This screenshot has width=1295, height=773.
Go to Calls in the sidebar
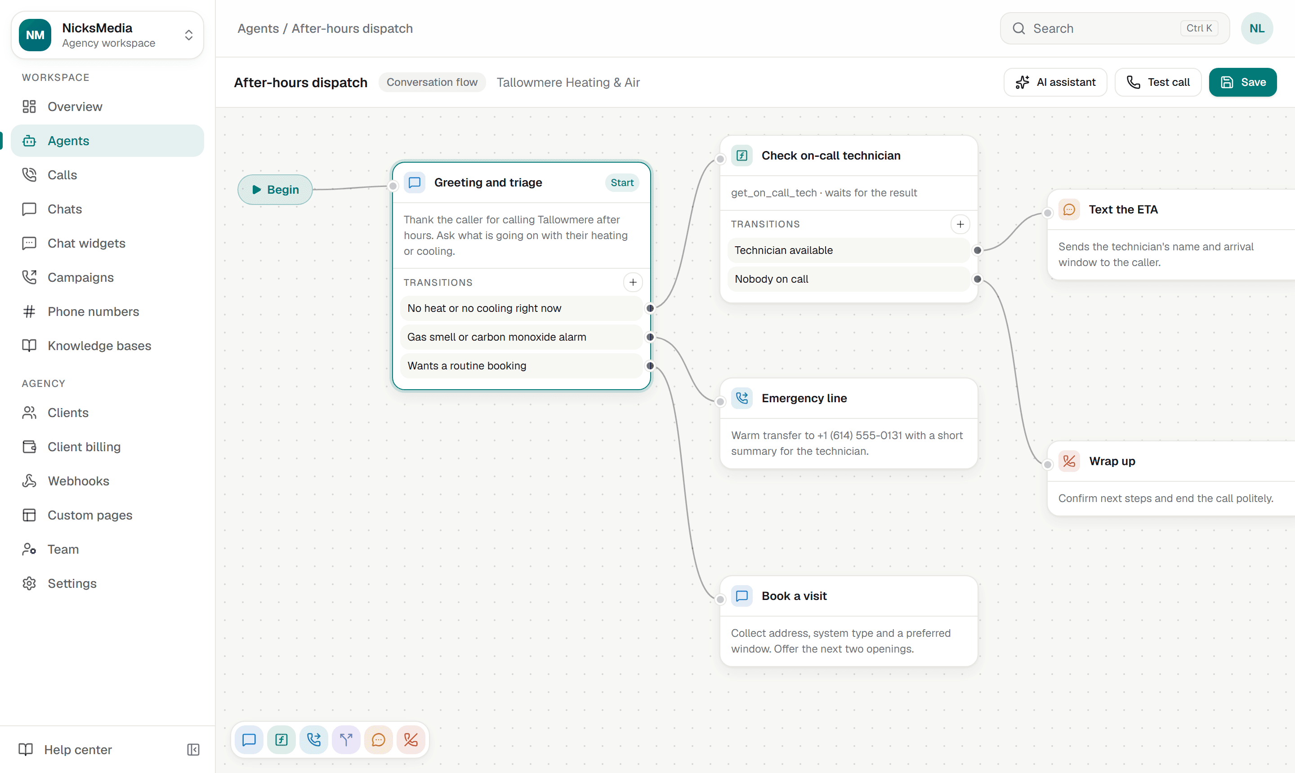(107, 174)
